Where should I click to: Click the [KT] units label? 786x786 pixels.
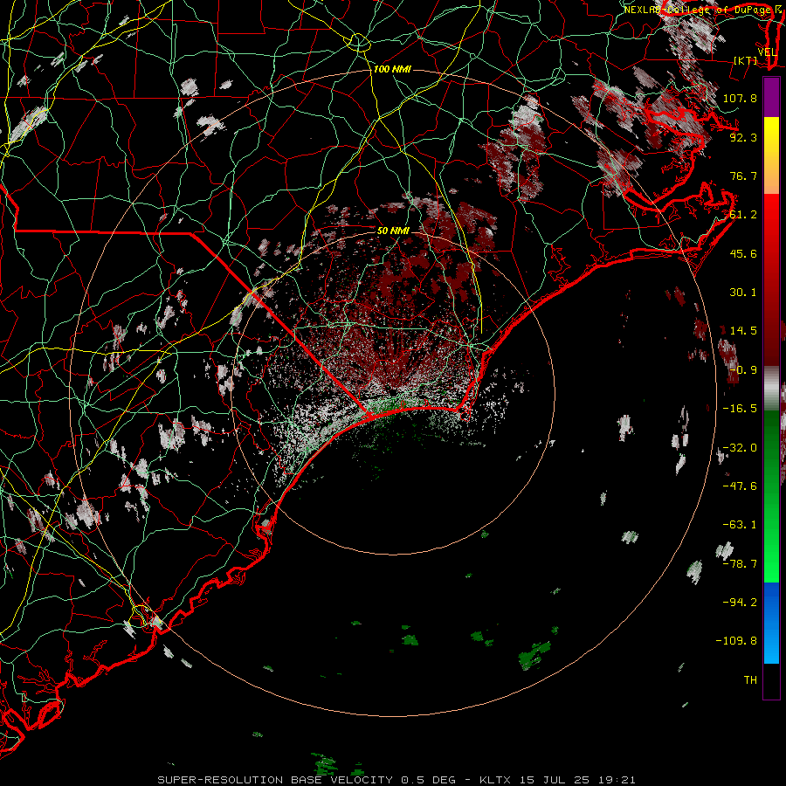tap(746, 60)
